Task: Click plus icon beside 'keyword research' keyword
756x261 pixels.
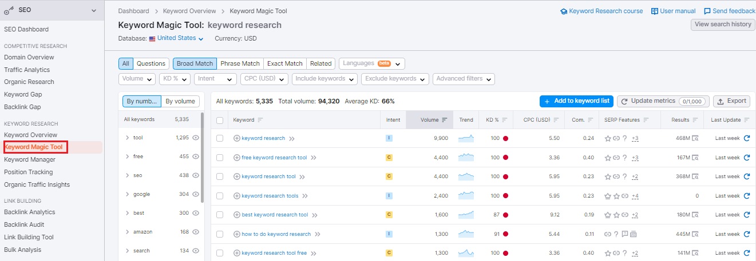Action: (x=237, y=138)
